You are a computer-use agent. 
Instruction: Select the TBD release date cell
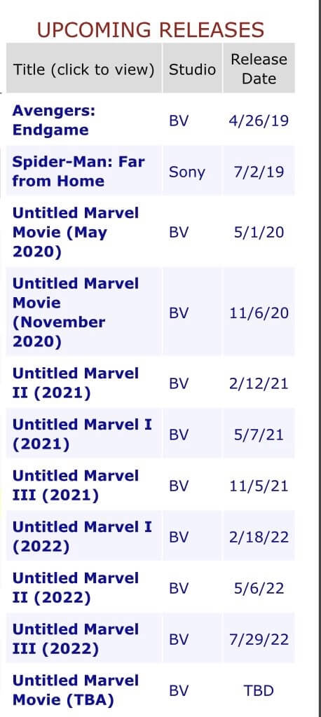tap(259, 690)
